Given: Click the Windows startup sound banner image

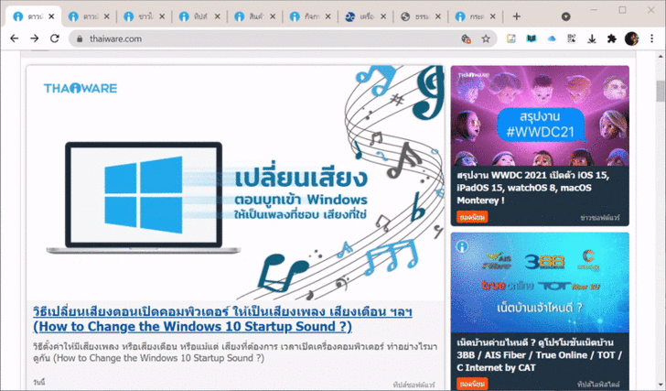Looking at the screenshot, I should pos(235,183).
